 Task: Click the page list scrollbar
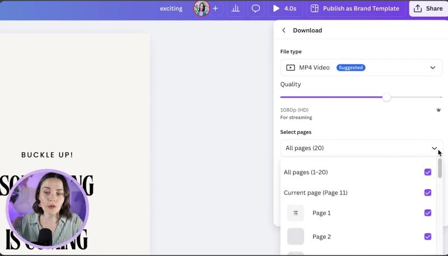pos(440,169)
